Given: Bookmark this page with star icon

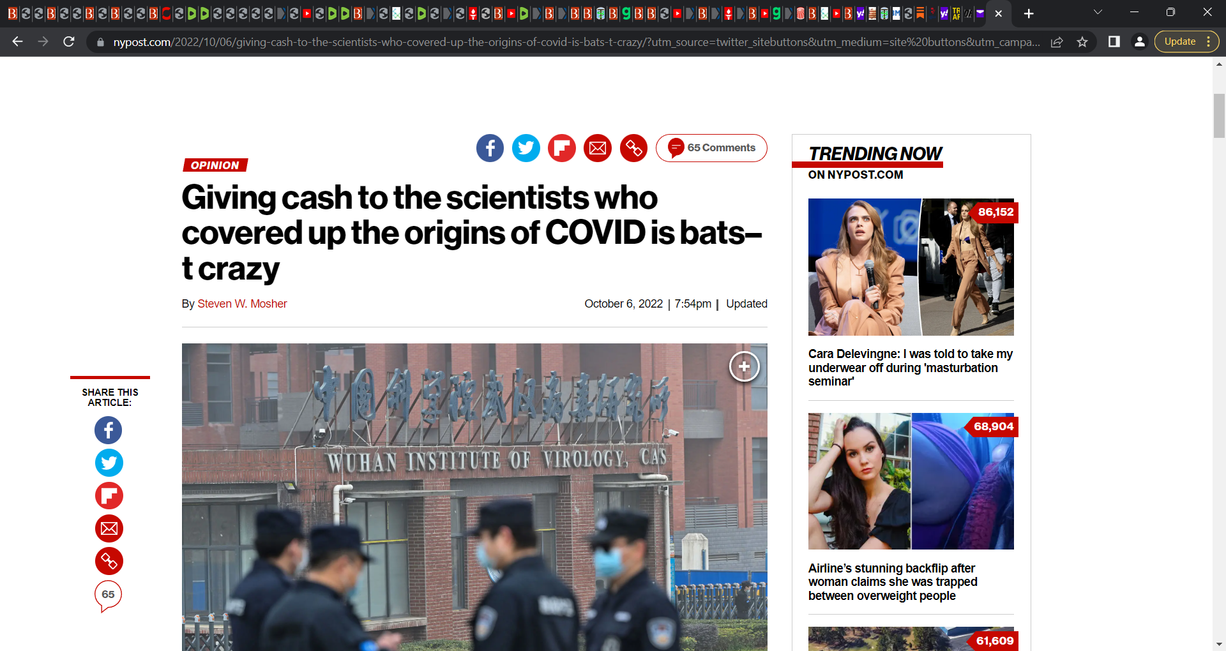Looking at the screenshot, I should (x=1082, y=42).
